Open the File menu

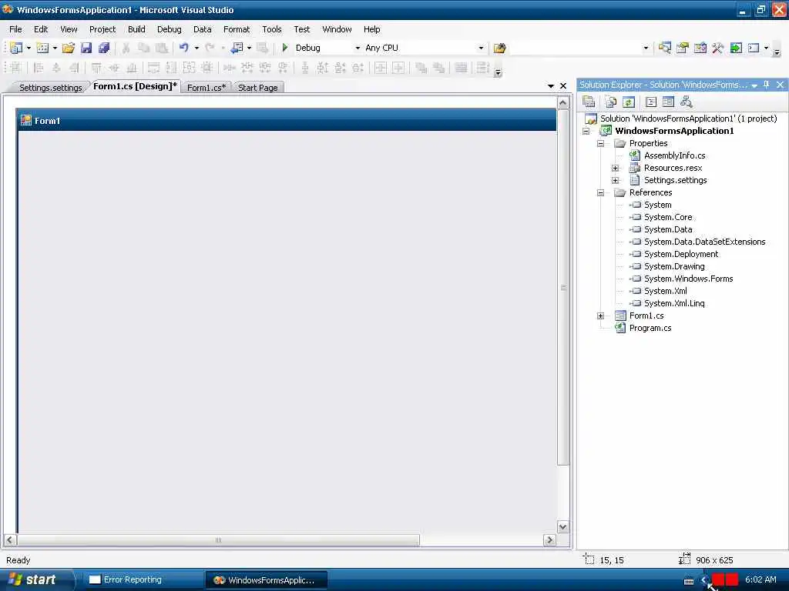click(x=15, y=29)
